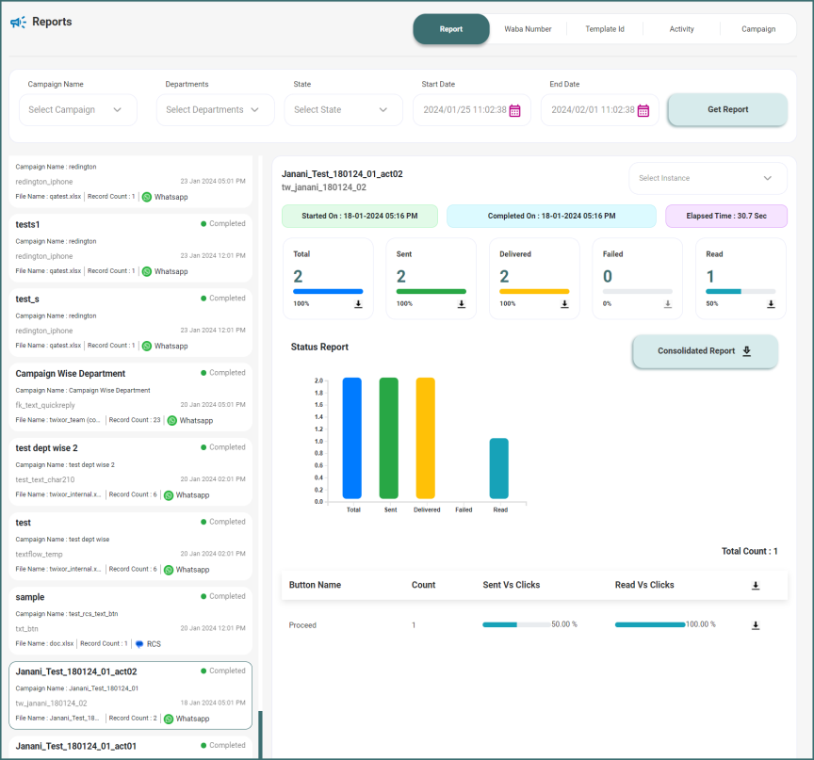
Task: Download the Proceed button row report
Action: click(x=756, y=624)
